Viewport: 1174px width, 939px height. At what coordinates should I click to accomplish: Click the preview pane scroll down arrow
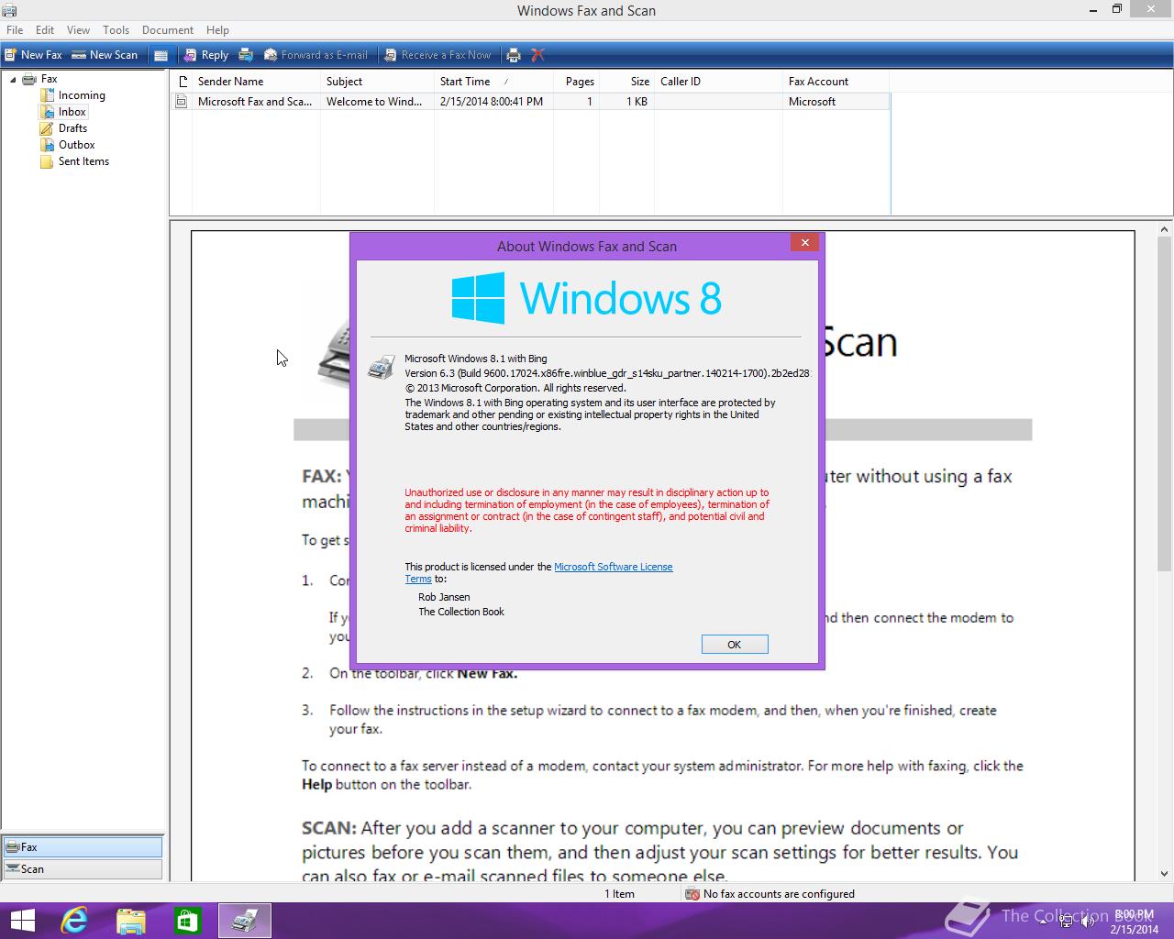pyautogui.click(x=1165, y=874)
